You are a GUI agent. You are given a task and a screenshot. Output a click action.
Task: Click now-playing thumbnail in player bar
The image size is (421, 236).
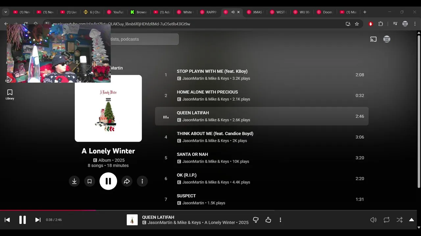pyautogui.click(x=132, y=220)
